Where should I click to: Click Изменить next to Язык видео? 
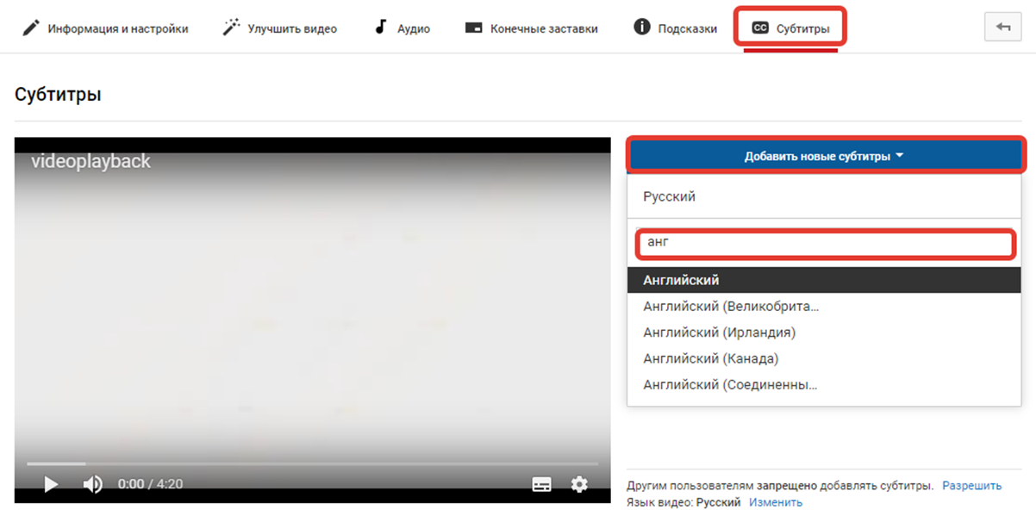pos(778,502)
